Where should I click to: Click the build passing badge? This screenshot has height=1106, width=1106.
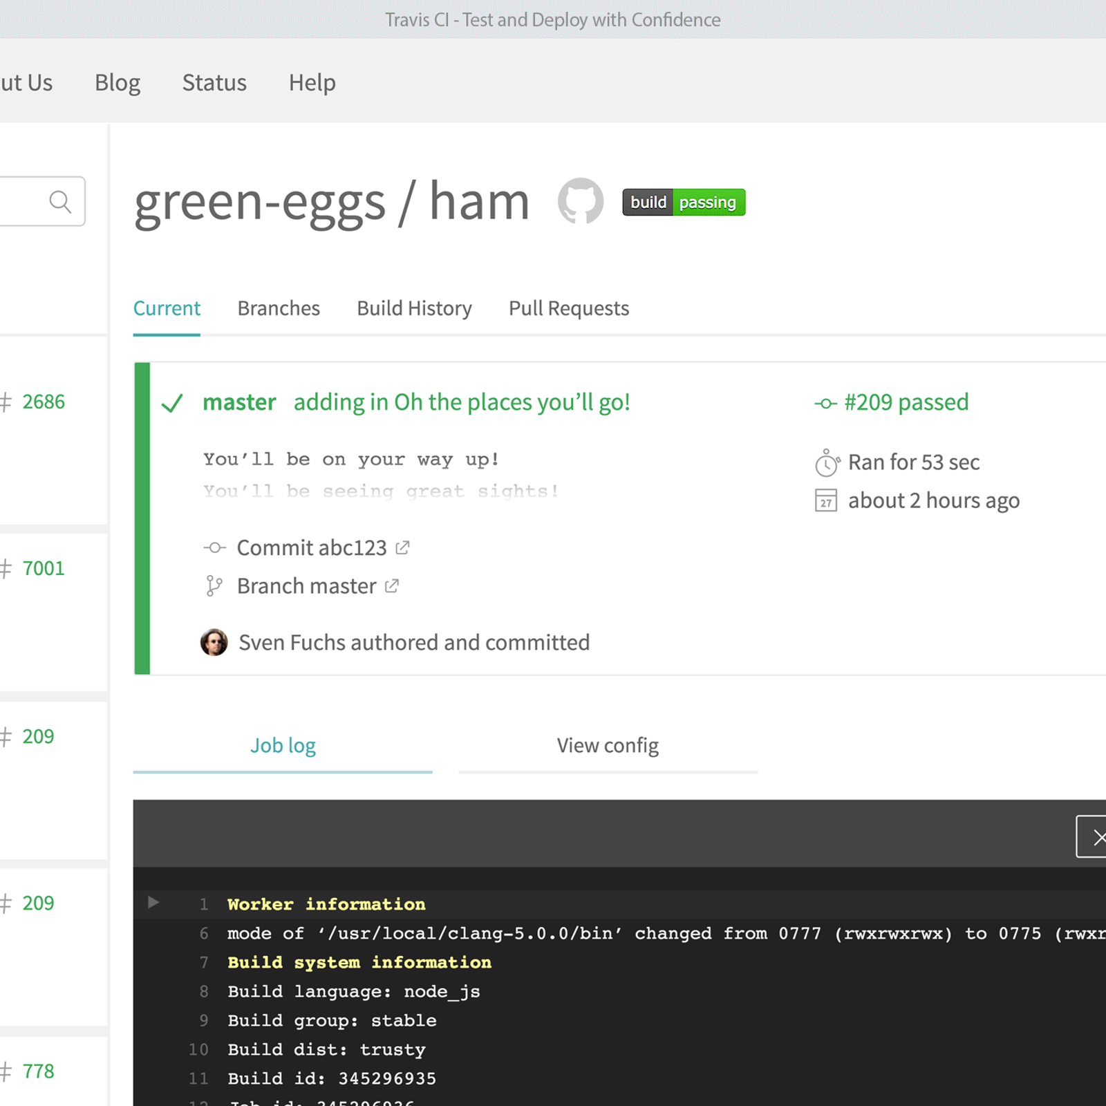coord(684,202)
